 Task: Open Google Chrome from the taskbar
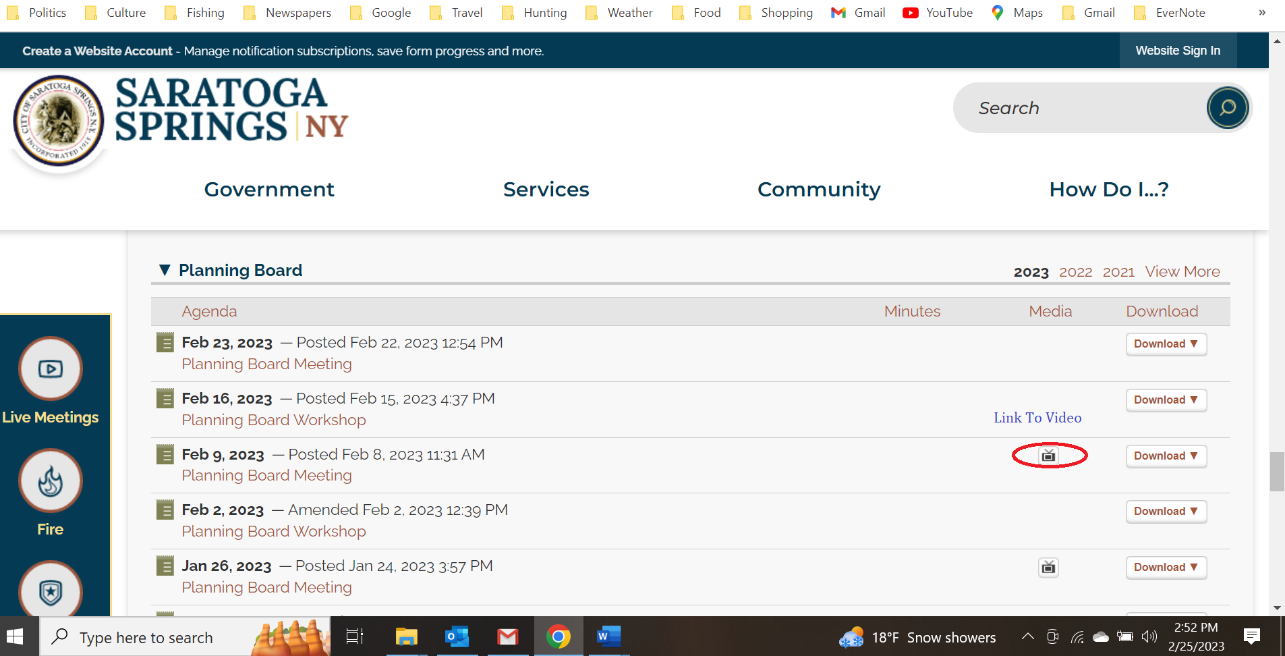[558, 636]
